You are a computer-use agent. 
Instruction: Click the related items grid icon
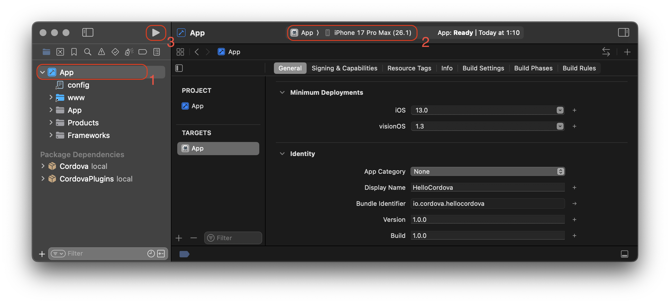[180, 52]
